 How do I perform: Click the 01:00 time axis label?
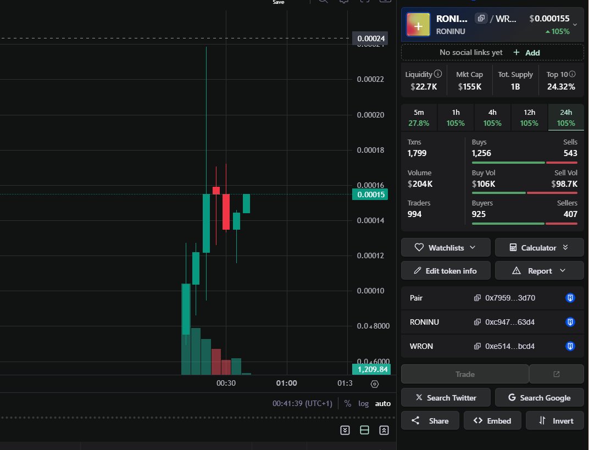point(287,383)
